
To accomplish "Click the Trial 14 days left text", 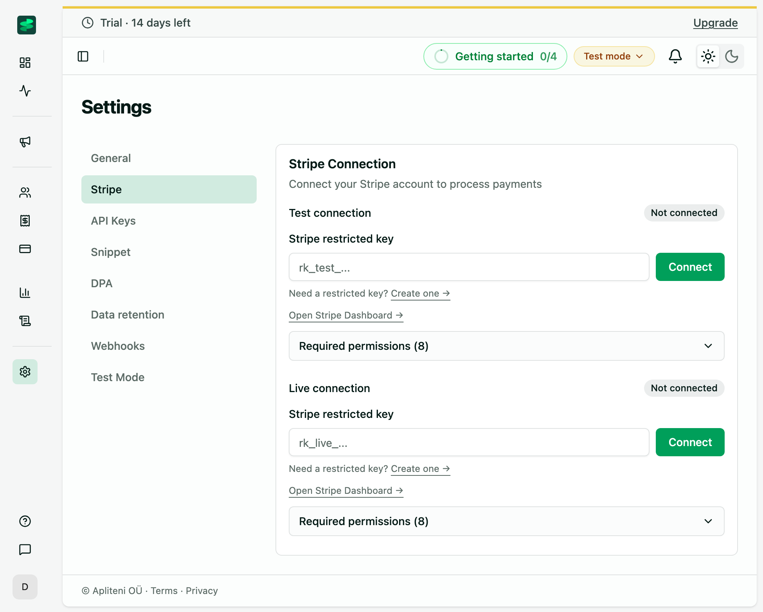I will [x=145, y=23].
